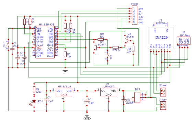Image resolution: width=193 pixels, height=123 pixels.
Task: Select the bottom ground symbol labeled GND
Action: click(x=87, y=115)
